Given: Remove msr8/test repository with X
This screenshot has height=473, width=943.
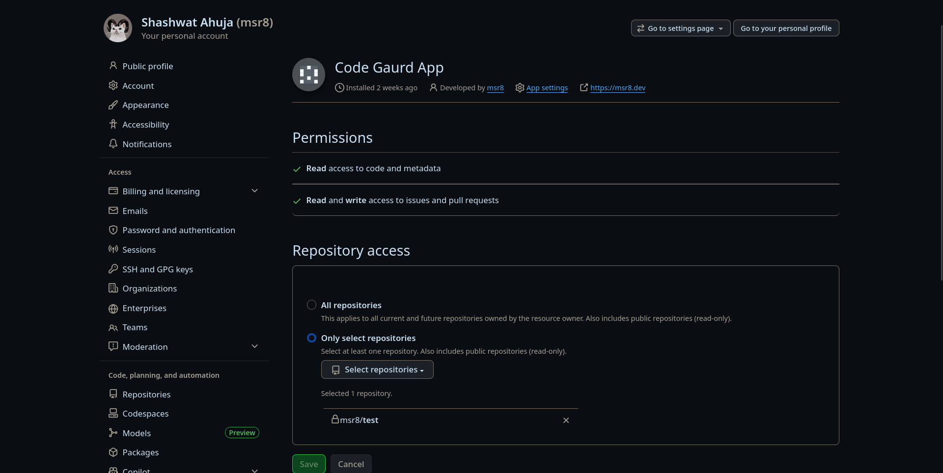Looking at the screenshot, I should click(566, 420).
